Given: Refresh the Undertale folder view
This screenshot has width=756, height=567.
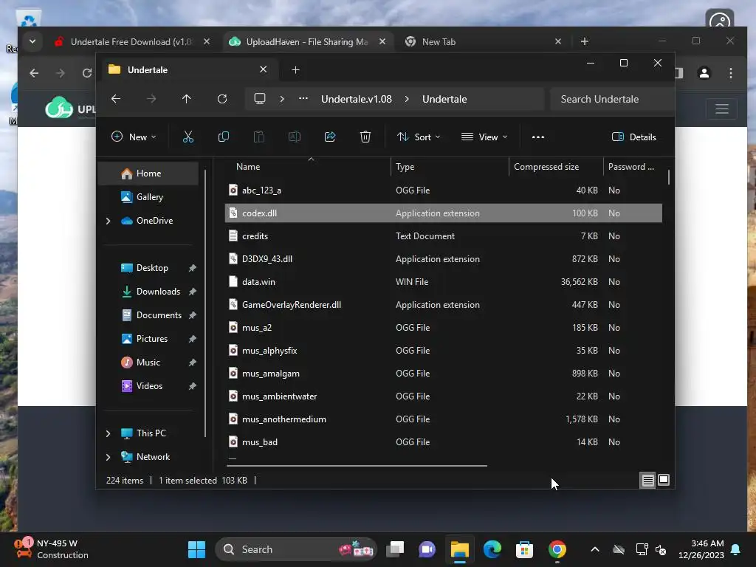Looking at the screenshot, I should point(221,99).
